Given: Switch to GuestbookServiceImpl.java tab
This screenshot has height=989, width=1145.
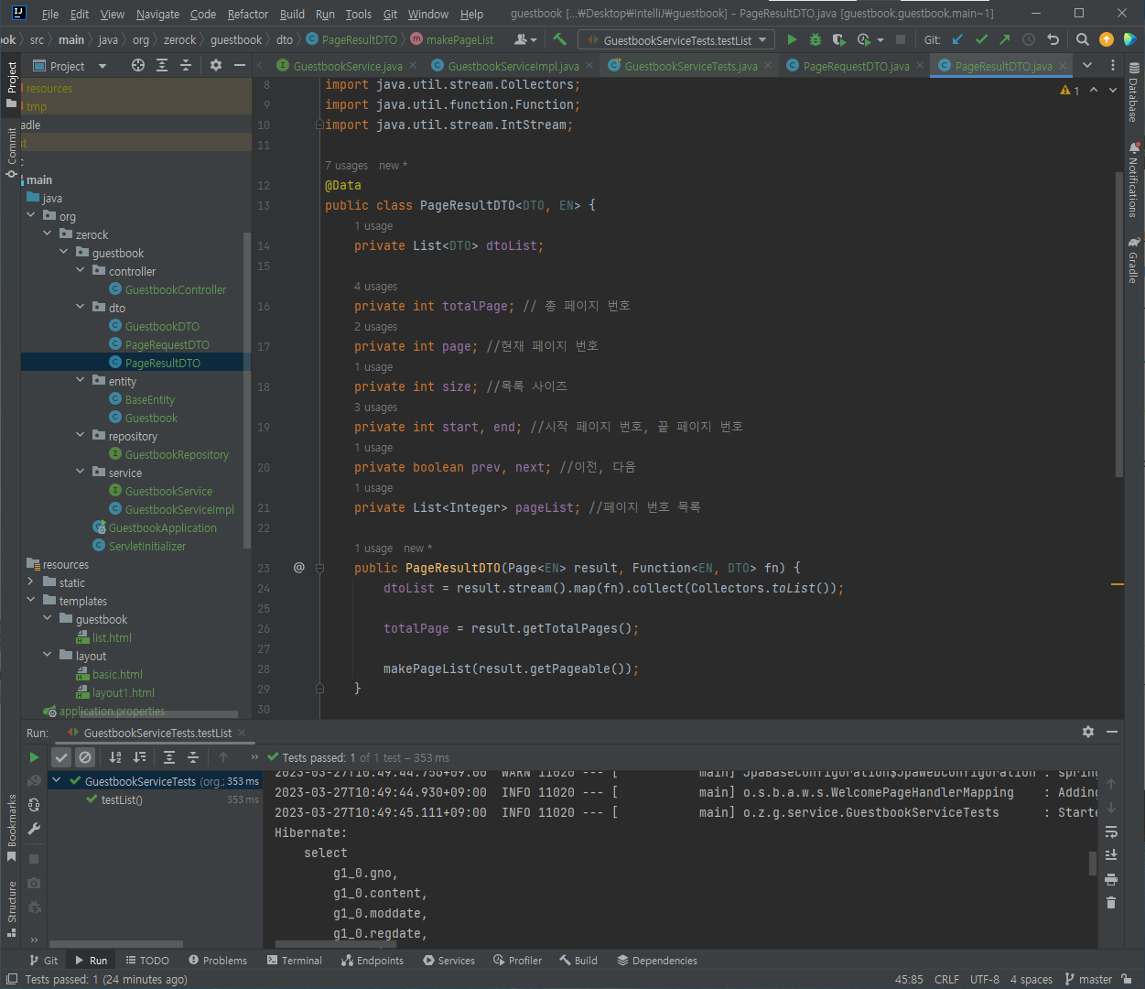Looking at the screenshot, I should (513, 66).
